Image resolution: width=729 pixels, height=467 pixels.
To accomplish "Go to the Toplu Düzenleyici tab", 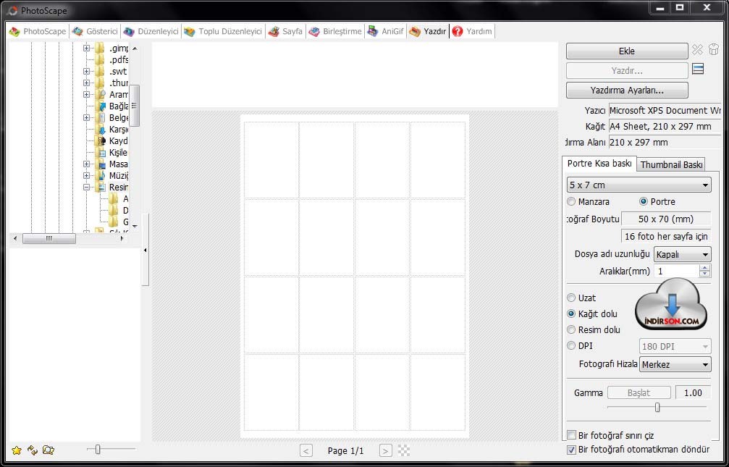I will pyautogui.click(x=223, y=32).
